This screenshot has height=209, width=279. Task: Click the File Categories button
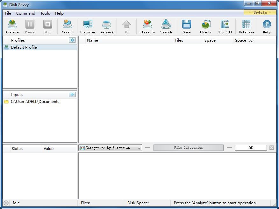click(189, 148)
